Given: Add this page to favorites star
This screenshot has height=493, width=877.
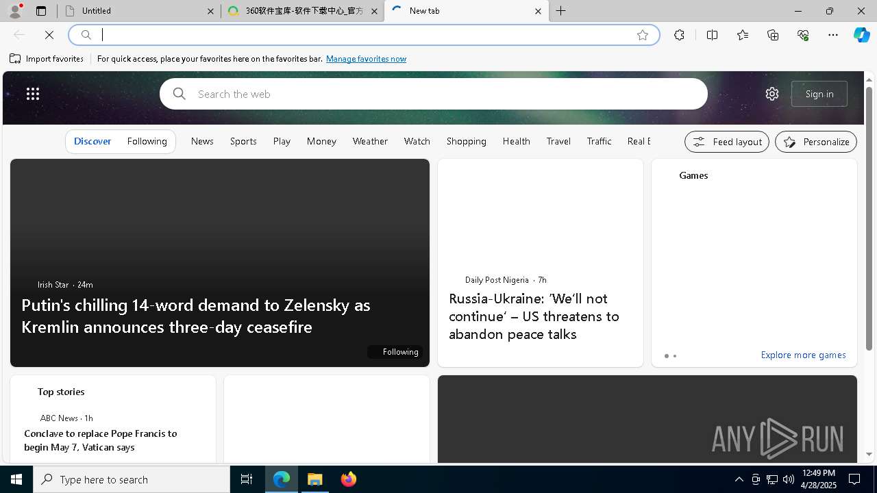Looking at the screenshot, I should 643,35.
